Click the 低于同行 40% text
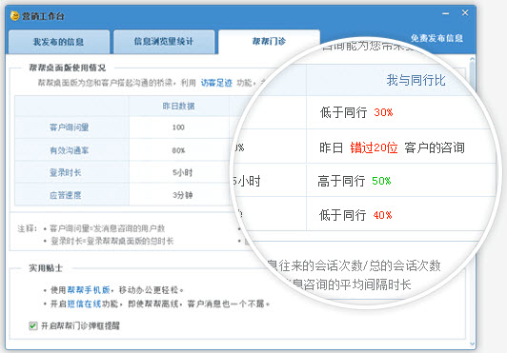Viewport: 507px width, 353px height. (x=355, y=215)
